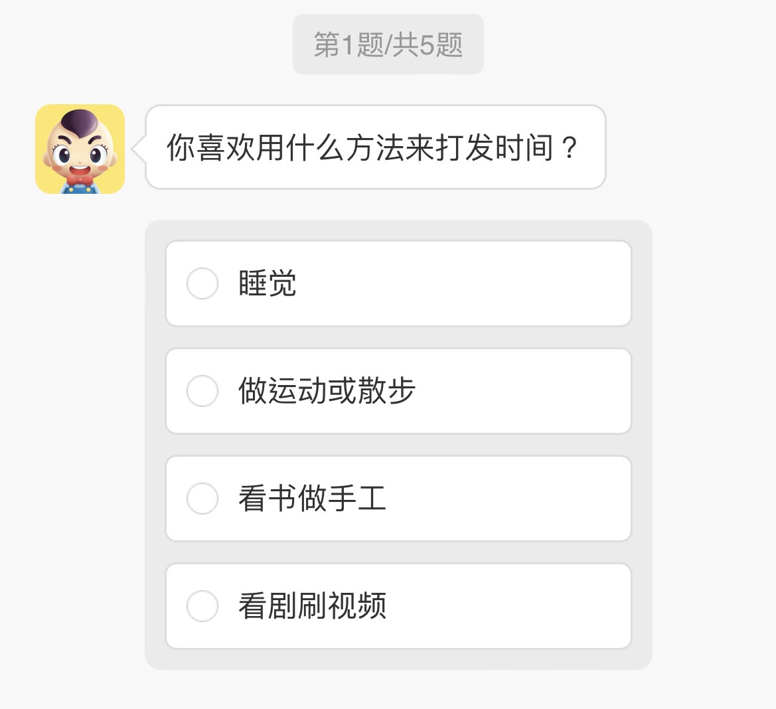Click the 睡觉 option text

tap(267, 284)
